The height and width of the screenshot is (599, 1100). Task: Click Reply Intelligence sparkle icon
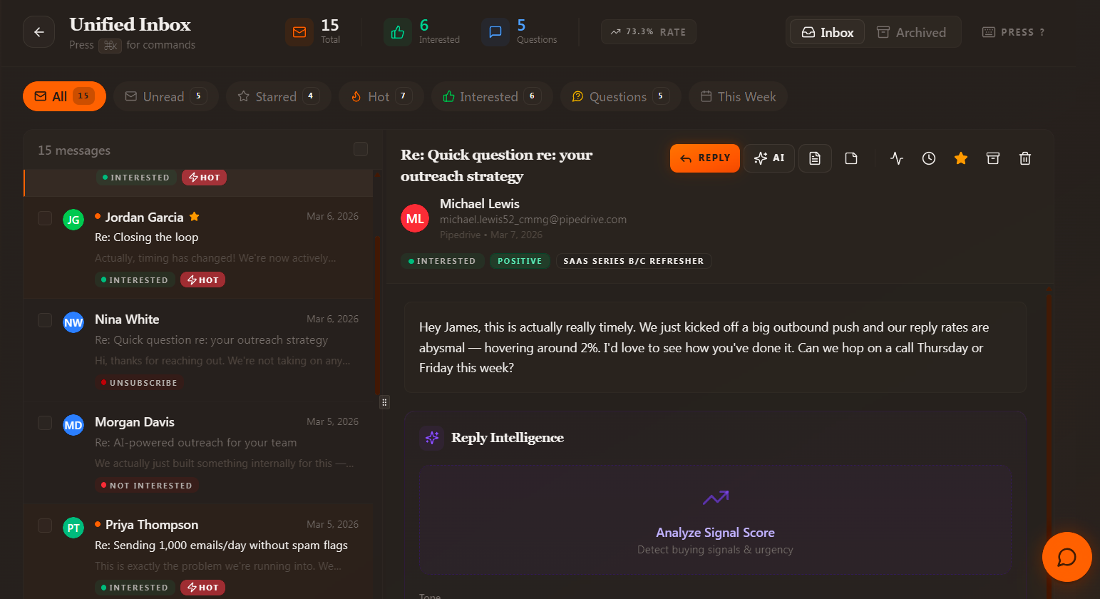tap(432, 438)
